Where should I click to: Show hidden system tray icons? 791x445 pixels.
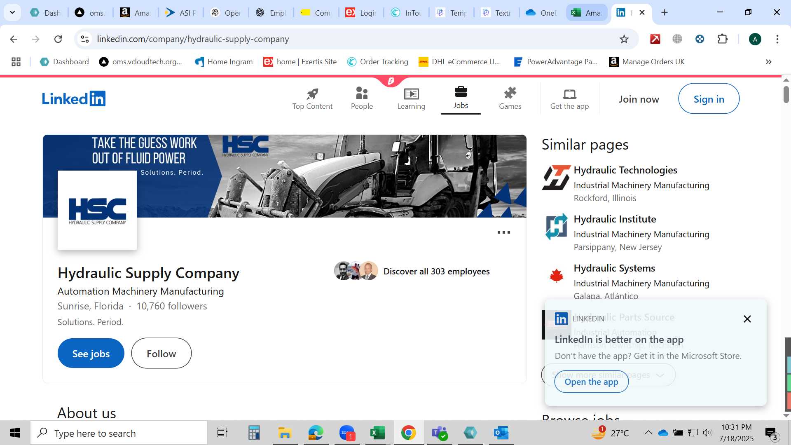pyautogui.click(x=648, y=433)
